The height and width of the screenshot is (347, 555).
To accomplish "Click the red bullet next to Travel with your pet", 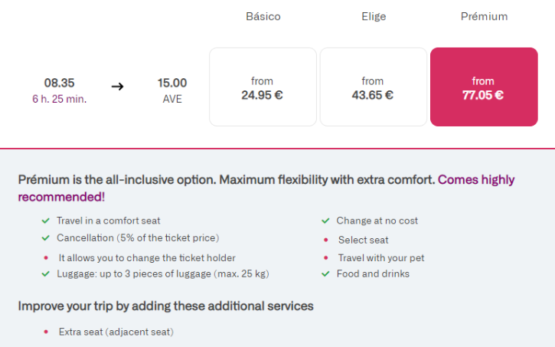I will point(325,257).
